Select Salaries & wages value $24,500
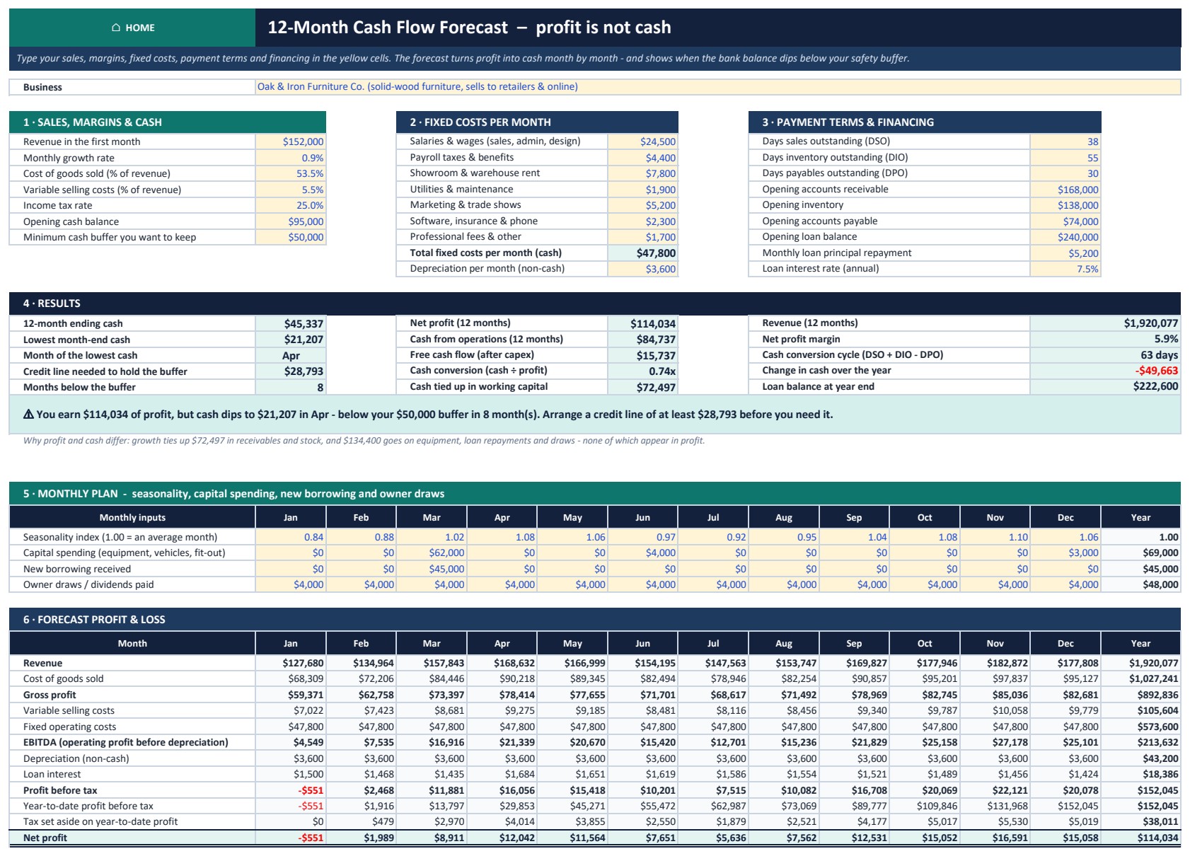This screenshot has width=1190, height=856. tap(642, 141)
